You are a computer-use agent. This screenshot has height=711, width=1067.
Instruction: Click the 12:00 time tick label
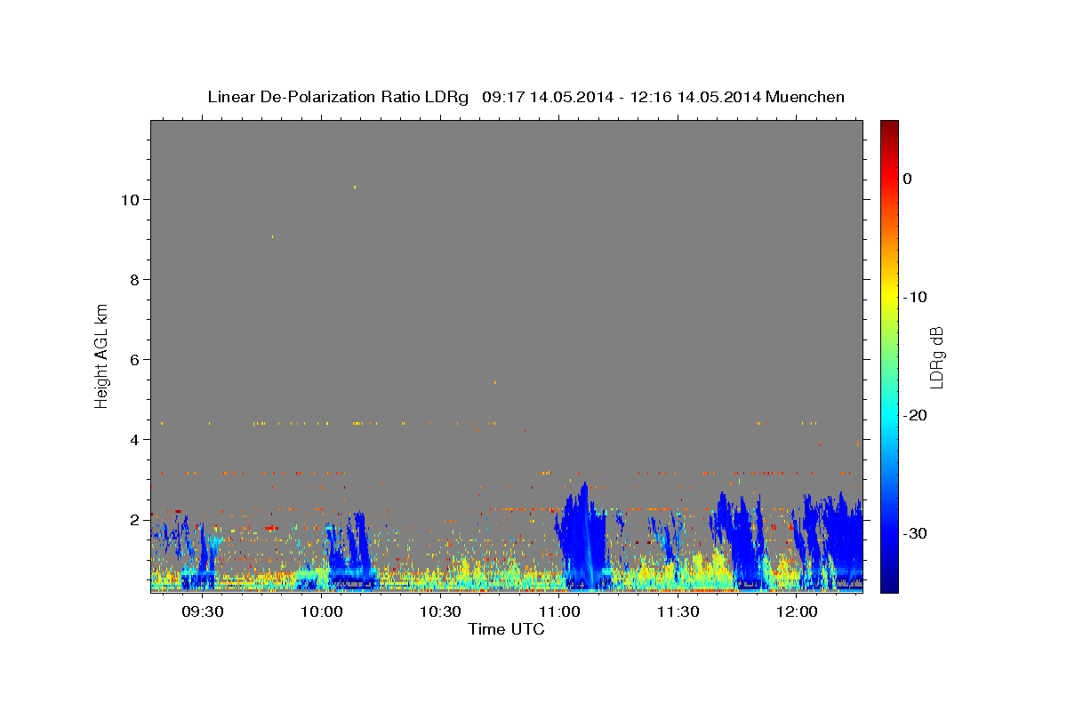tap(798, 612)
